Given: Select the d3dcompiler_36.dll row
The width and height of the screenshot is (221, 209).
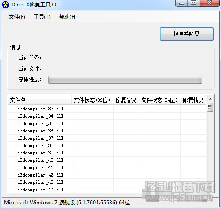Looking at the screenshot, I should (x=107, y=131).
